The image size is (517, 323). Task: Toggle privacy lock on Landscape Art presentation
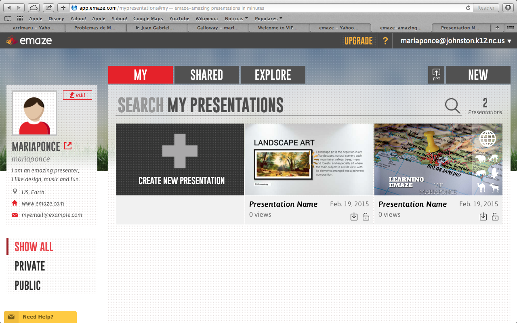[x=366, y=216]
